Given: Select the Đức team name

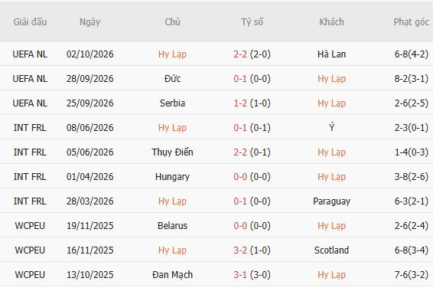Looking at the screenshot, I should coord(172,79).
